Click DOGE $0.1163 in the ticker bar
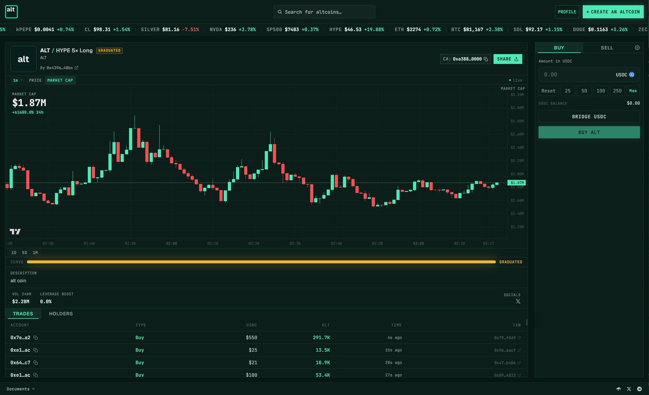This screenshot has height=395, width=649. coord(600,29)
